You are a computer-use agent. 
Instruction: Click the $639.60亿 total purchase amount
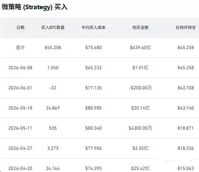140,47
